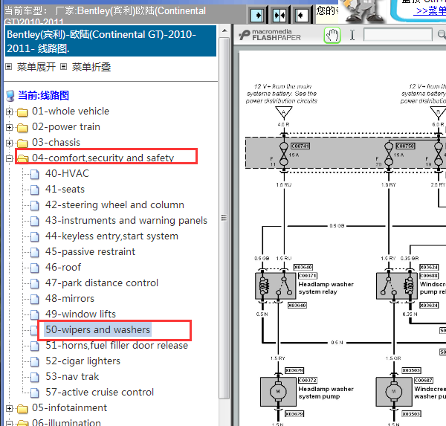Click the C00750 fuse connector label

pos(405,146)
